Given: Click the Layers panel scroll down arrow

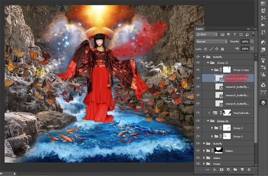Looking at the screenshot, I should coord(256,165).
